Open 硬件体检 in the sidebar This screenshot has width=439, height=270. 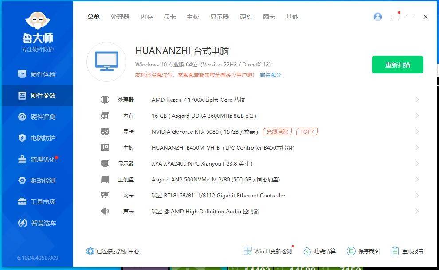(37, 74)
